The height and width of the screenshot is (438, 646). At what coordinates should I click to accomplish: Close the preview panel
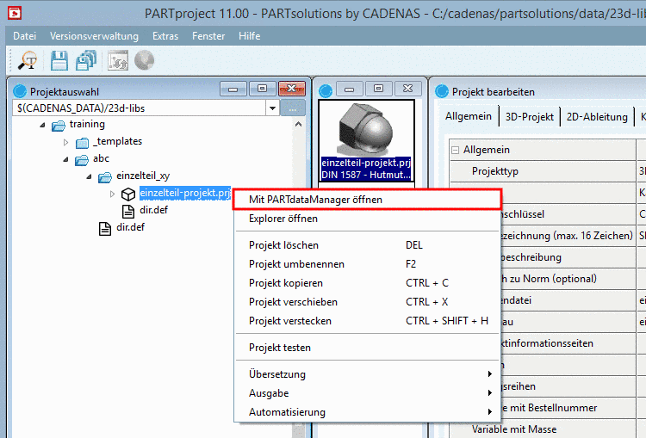click(408, 89)
